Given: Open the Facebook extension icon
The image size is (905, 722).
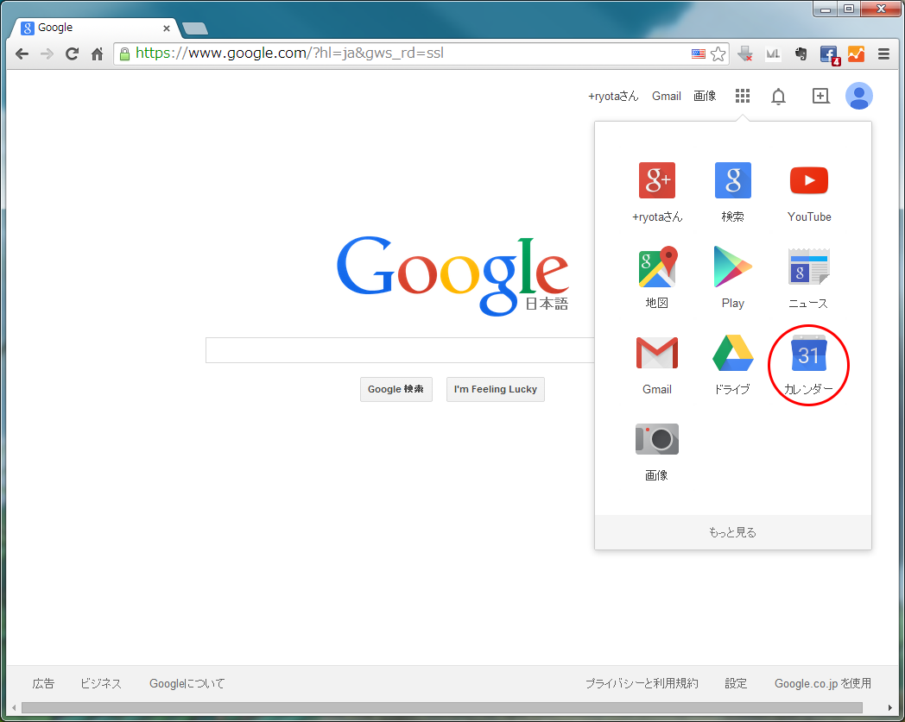Looking at the screenshot, I should tap(829, 55).
